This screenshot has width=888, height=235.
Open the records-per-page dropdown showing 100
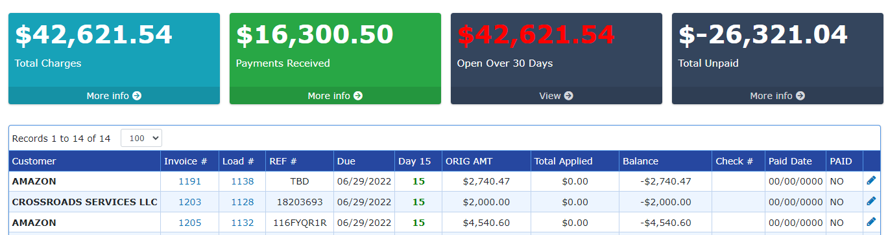coord(141,138)
